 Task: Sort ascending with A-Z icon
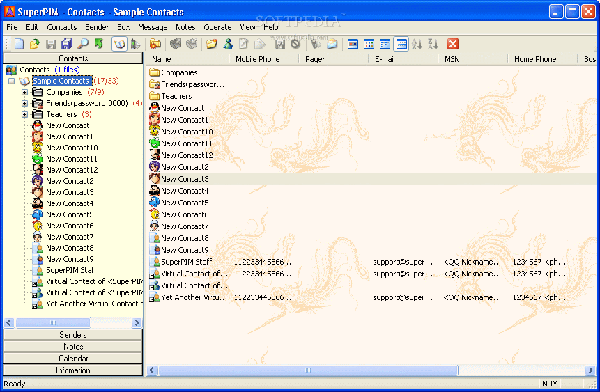417,44
